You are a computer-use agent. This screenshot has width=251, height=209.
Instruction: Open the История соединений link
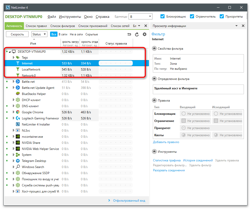pyautogui.click(x=198, y=160)
